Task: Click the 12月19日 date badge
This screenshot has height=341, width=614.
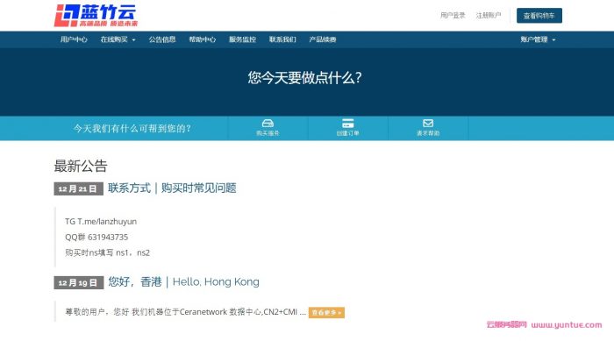Action: (x=78, y=282)
